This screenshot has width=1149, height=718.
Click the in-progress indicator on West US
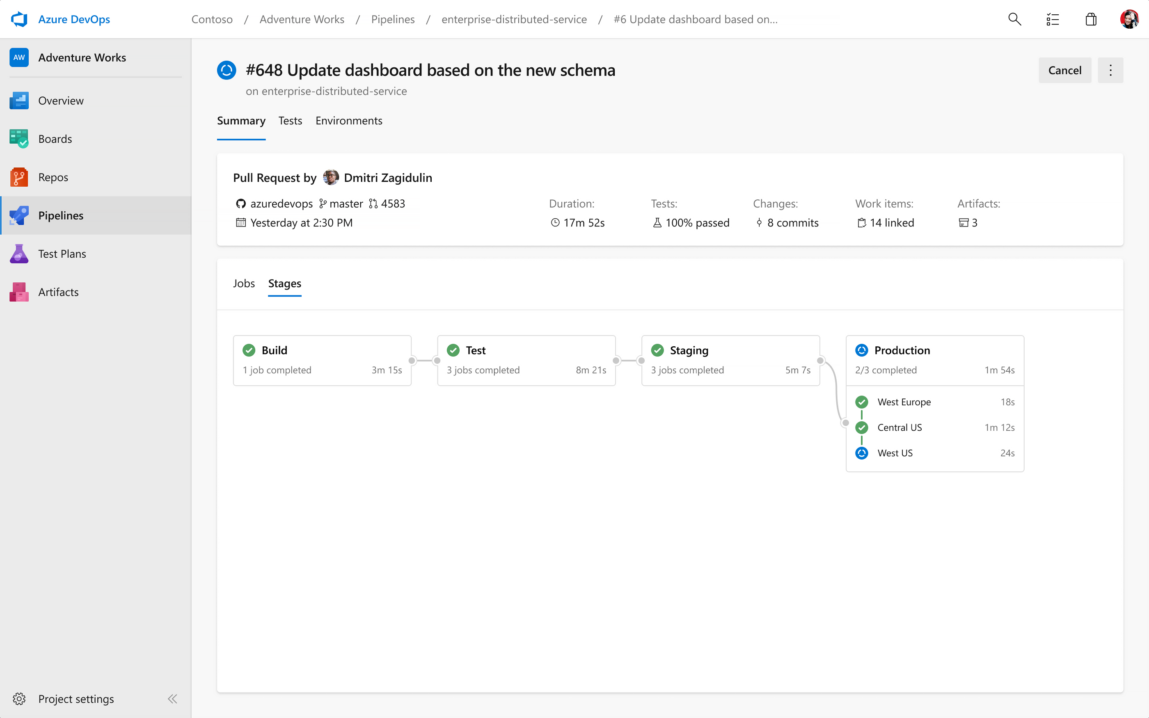(x=862, y=453)
